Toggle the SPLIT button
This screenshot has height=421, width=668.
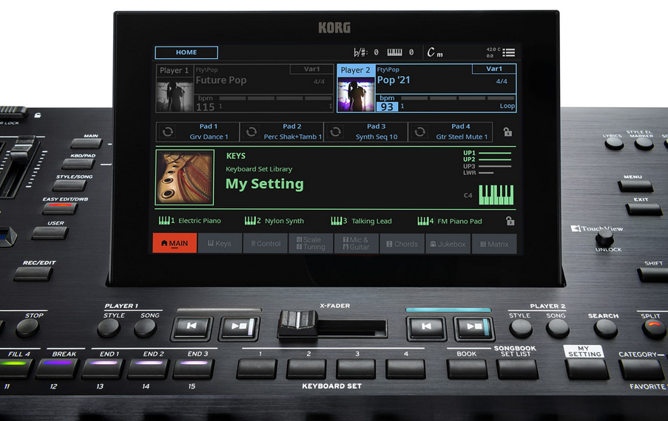pyautogui.click(x=654, y=329)
